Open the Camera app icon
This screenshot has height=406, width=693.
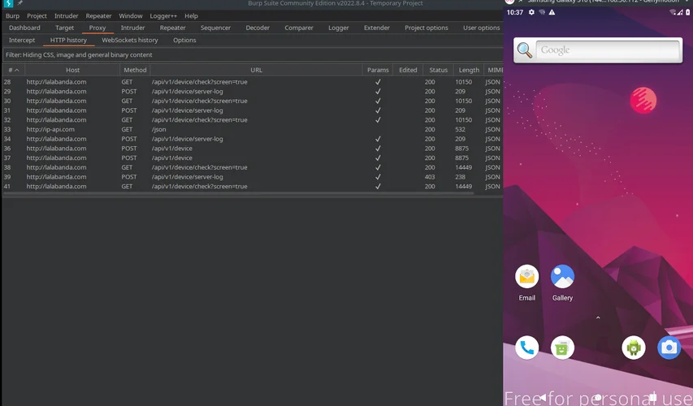pos(669,348)
